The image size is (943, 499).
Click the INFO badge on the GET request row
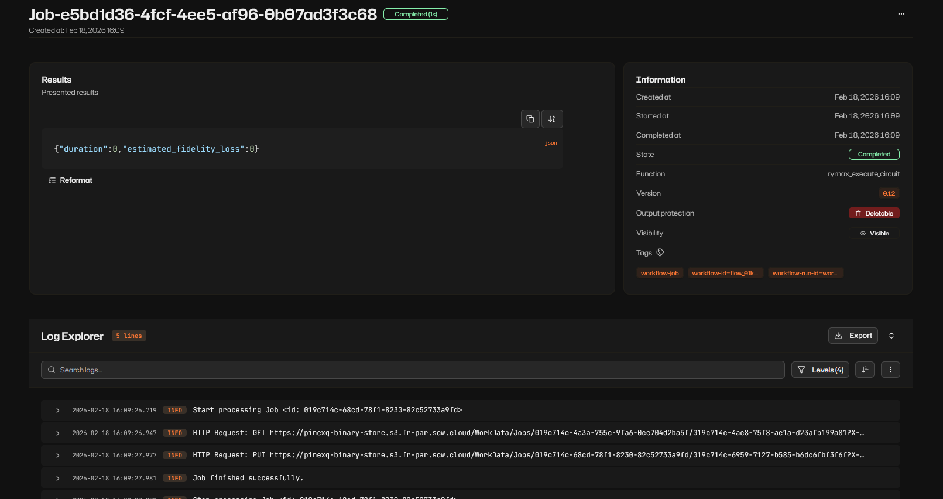tap(174, 433)
